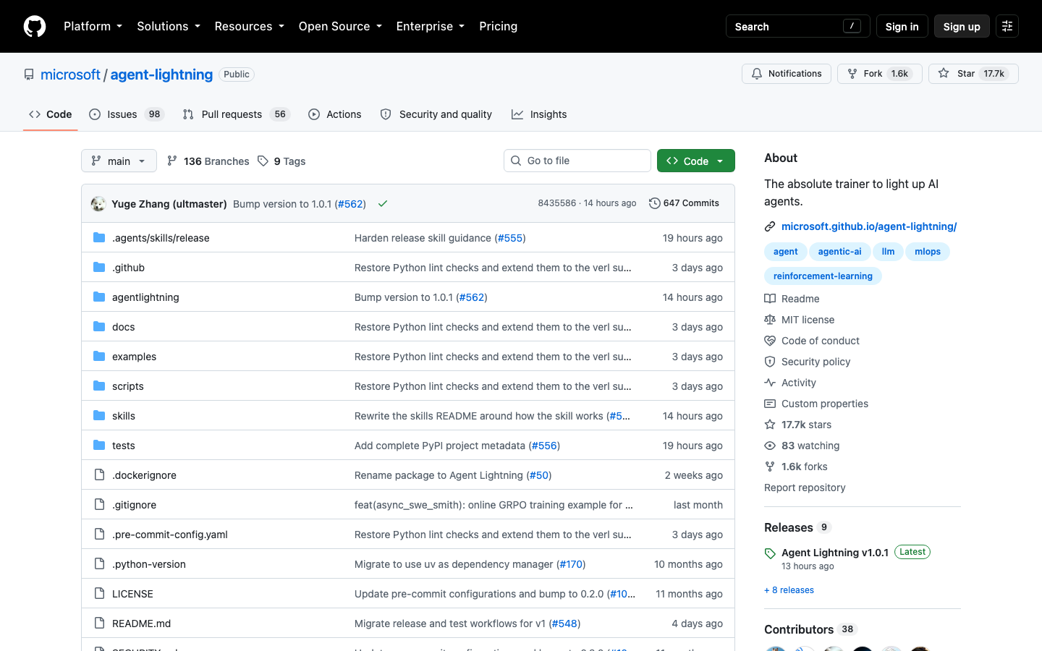Expand the Solutions menu
Viewport: 1042px width, 651px height.
[x=169, y=26]
